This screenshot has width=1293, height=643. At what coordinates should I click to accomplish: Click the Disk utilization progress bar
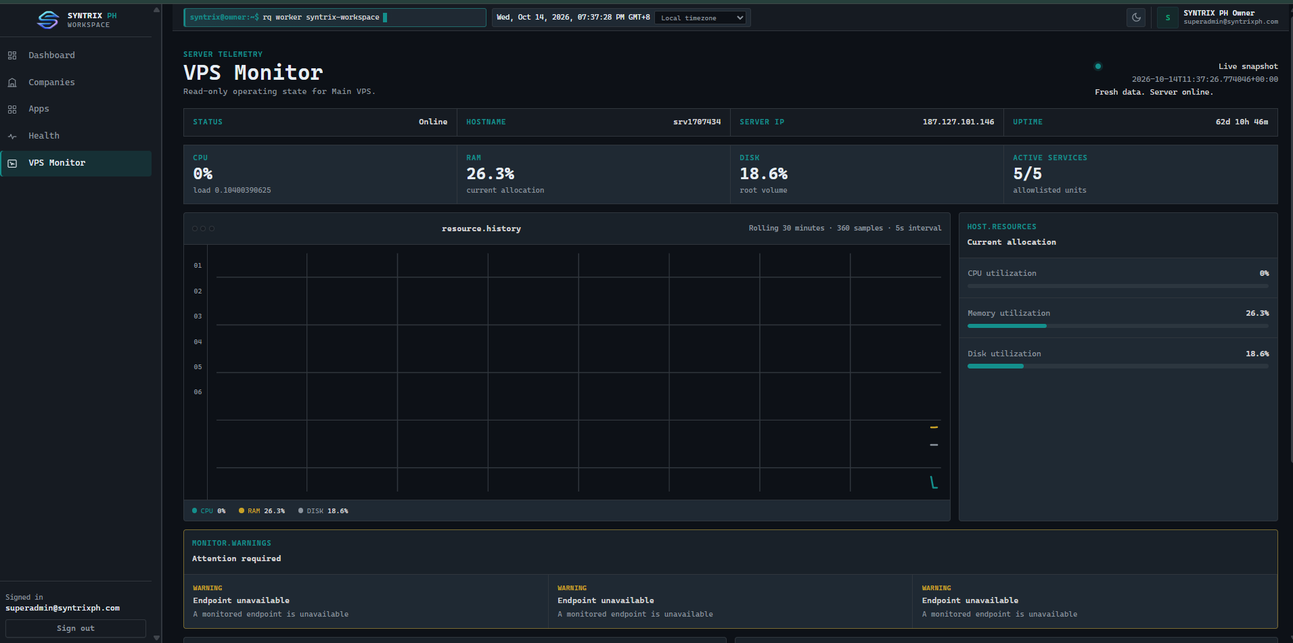tap(1118, 366)
